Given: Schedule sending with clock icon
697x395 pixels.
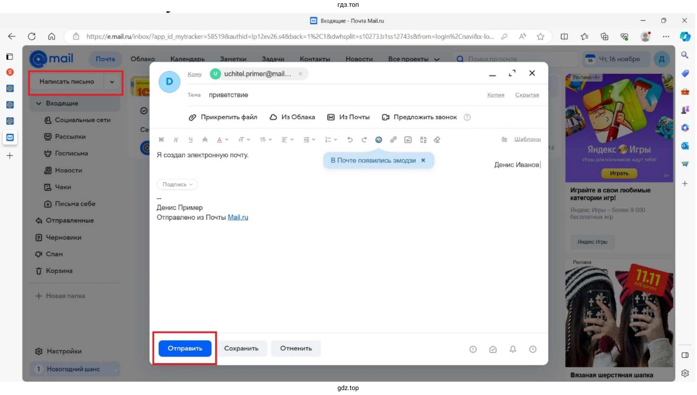Looking at the screenshot, I should pos(533,349).
